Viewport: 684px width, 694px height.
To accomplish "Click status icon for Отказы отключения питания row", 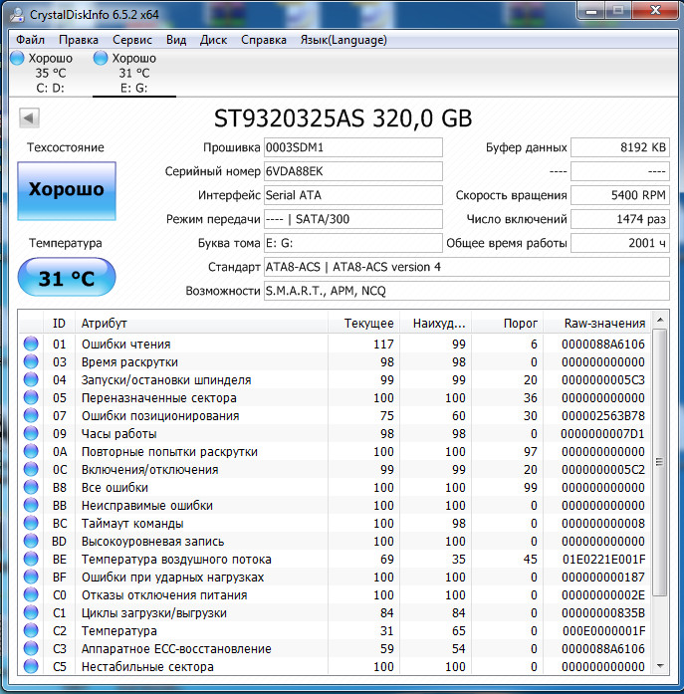I will (31, 594).
